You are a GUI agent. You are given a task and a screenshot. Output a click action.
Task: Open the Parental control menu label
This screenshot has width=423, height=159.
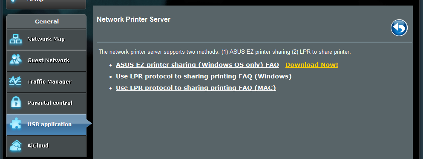[x=50, y=103]
